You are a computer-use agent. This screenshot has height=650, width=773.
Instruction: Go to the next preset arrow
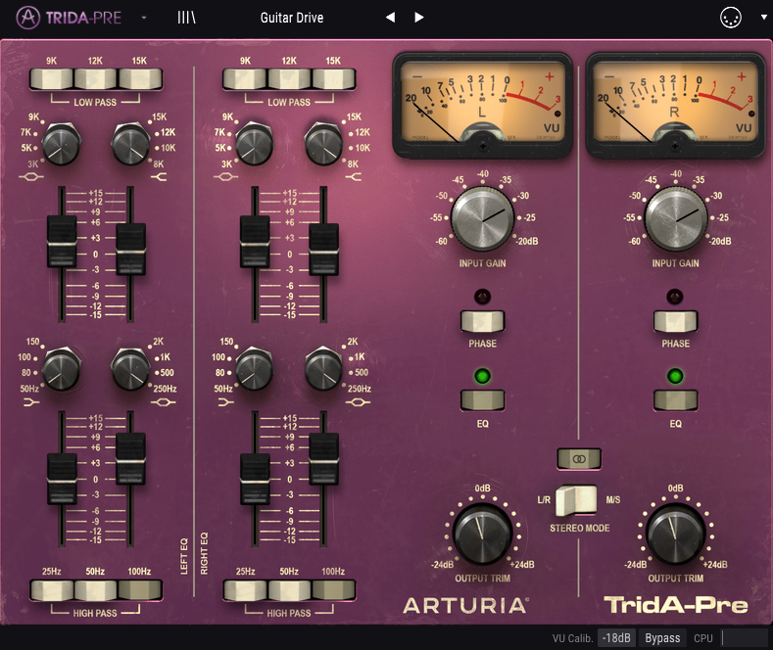[x=419, y=18]
